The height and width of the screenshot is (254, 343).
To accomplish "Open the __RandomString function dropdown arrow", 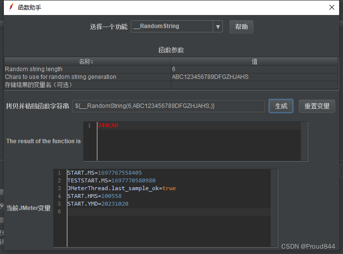I will click(218, 27).
